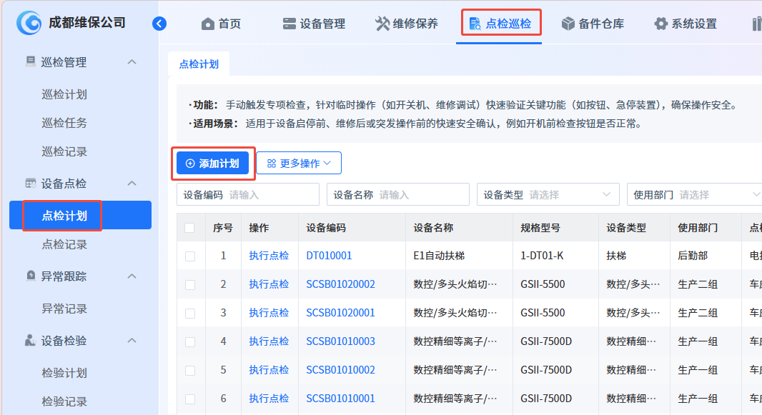Open 系统设置 top menu

(686, 24)
